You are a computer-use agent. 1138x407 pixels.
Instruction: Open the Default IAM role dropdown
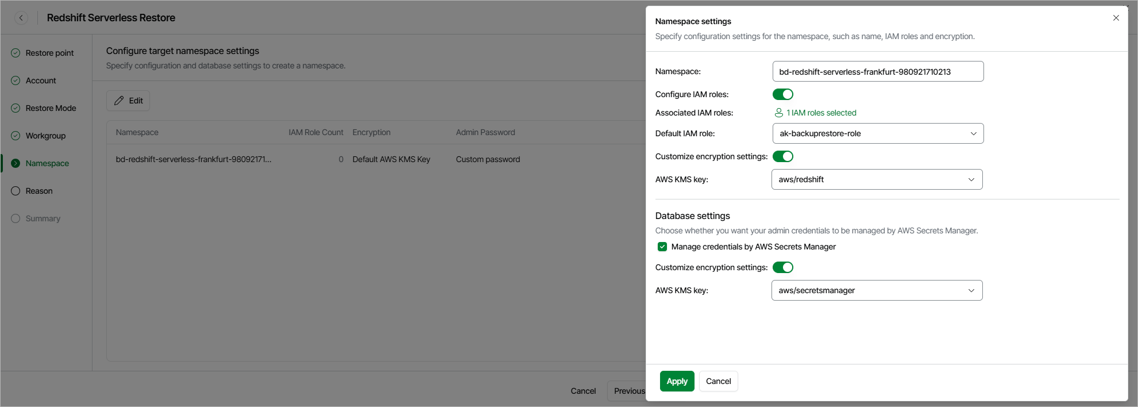(x=877, y=133)
